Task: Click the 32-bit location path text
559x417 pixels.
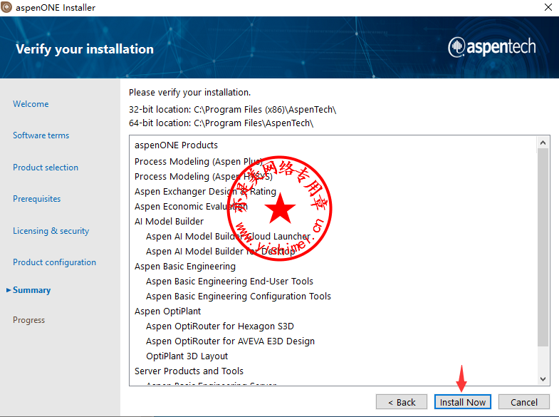Action: pos(265,110)
